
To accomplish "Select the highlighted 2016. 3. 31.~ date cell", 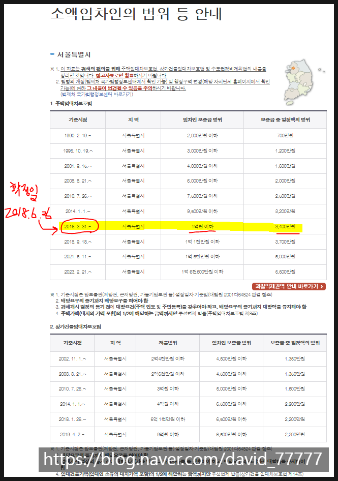I will tap(78, 227).
